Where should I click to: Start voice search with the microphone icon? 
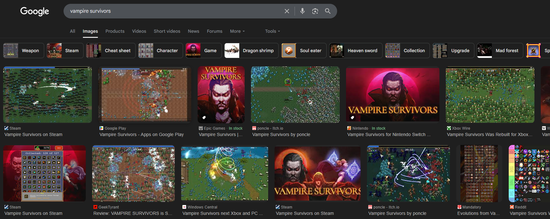click(302, 11)
